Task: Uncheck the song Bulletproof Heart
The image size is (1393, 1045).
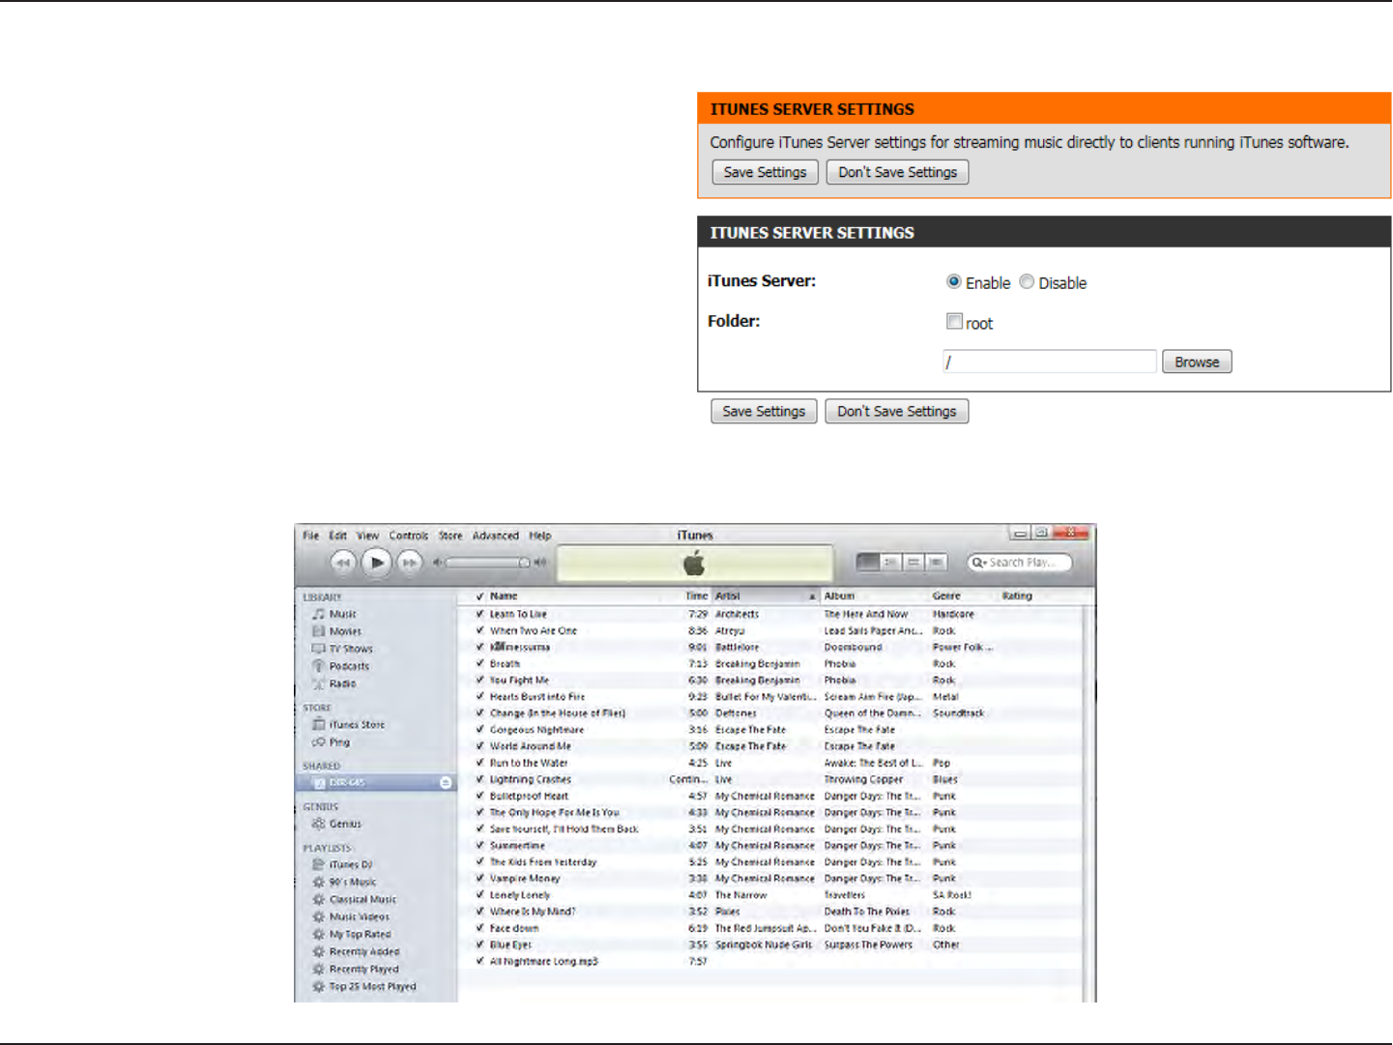Action: 479,796
